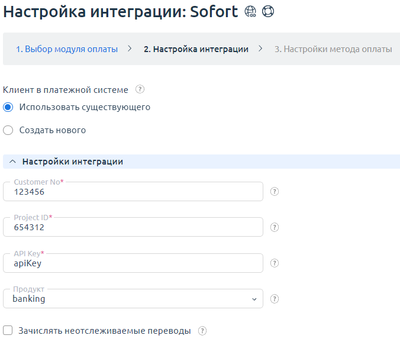Click the API Key help icon

pyautogui.click(x=275, y=263)
